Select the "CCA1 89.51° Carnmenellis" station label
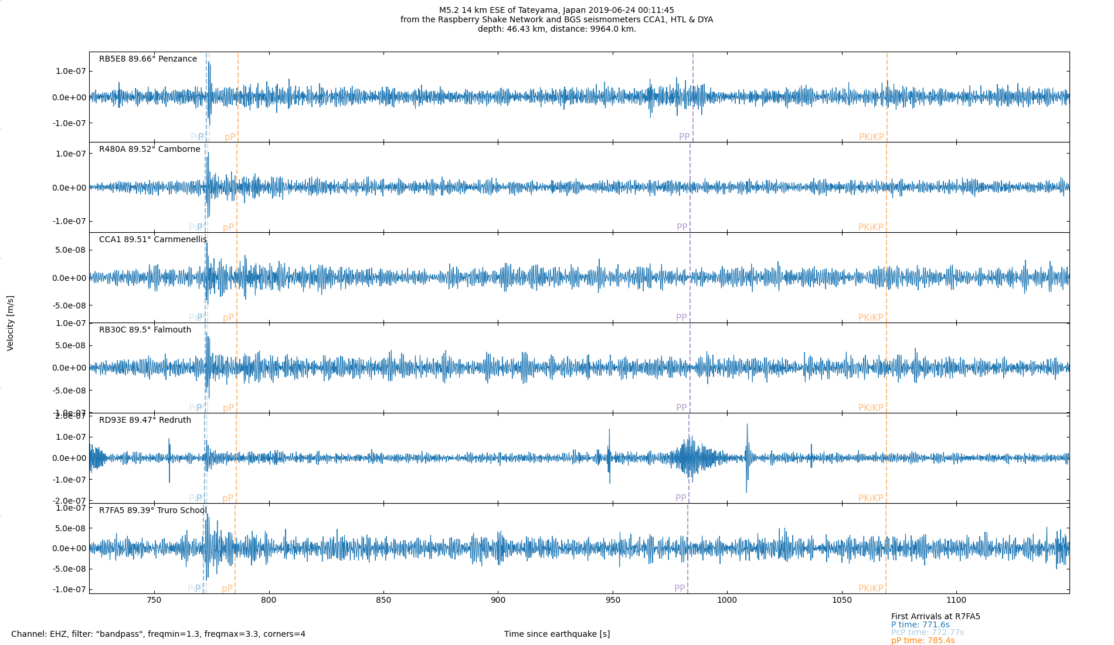 click(x=152, y=239)
